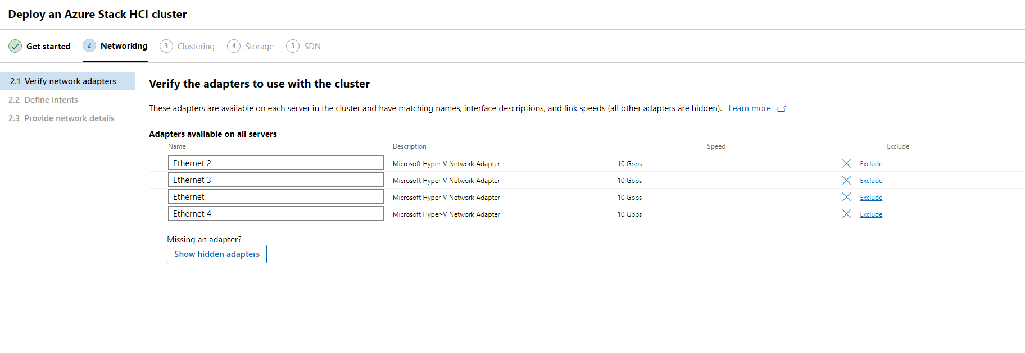Click the green checkmark Get started icon
This screenshot has width=1025, height=353.
[x=15, y=46]
